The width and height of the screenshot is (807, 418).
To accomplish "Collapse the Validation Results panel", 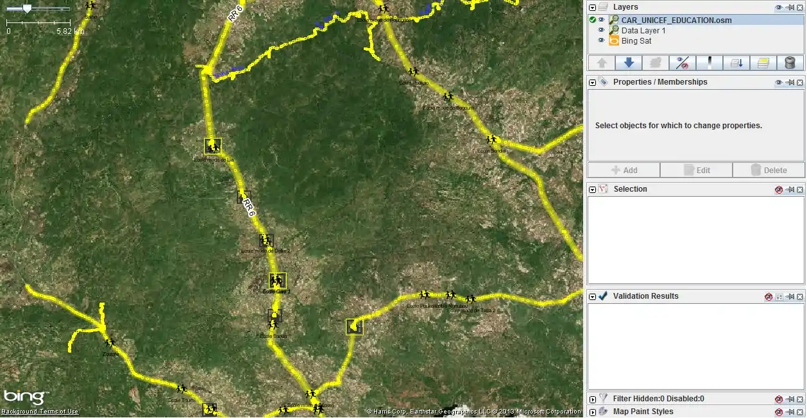I will 593,297.
